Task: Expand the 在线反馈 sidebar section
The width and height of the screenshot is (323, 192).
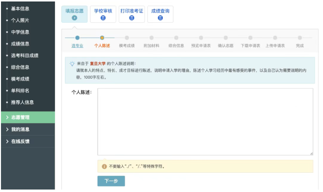Action: [28, 142]
